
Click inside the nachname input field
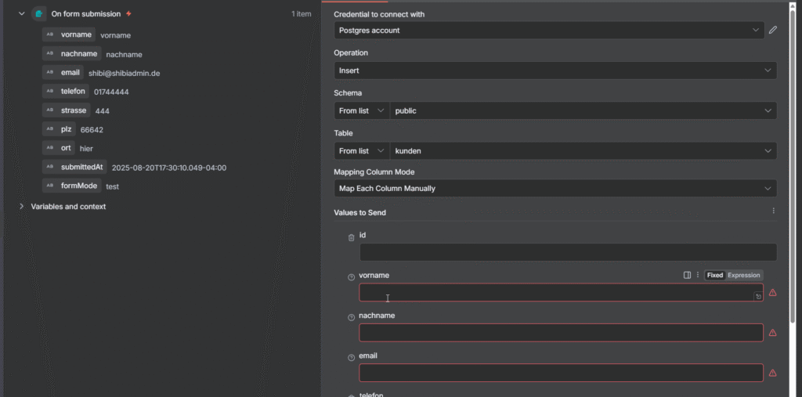(560, 333)
